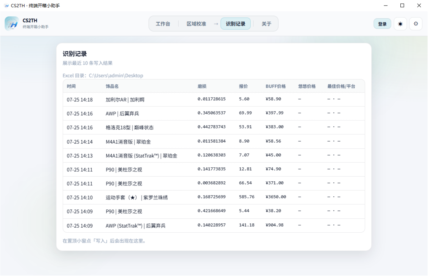Click the quote value 69.99
The width and height of the screenshot is (428, 276).
(245, 113)
